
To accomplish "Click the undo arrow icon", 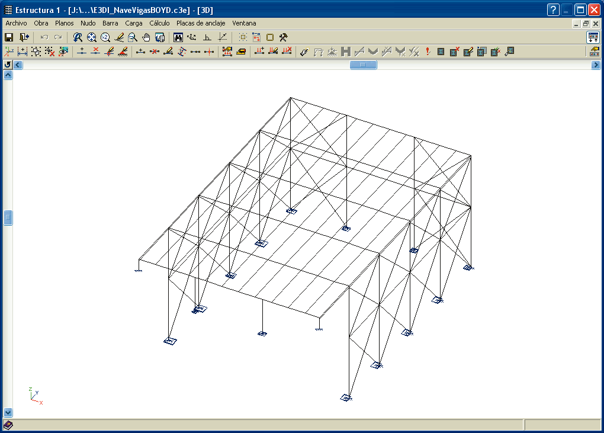I will tap(44, 37).
